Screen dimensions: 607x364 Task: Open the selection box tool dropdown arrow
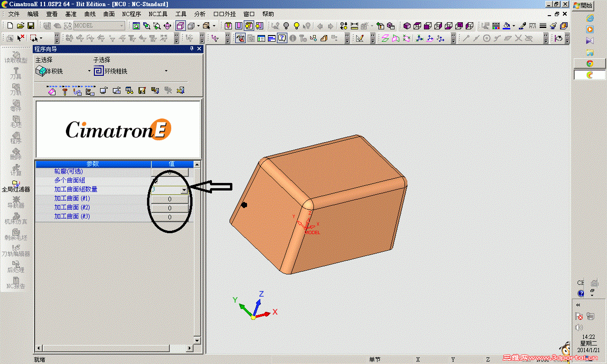pyautogui.click(x=41, y=38)
